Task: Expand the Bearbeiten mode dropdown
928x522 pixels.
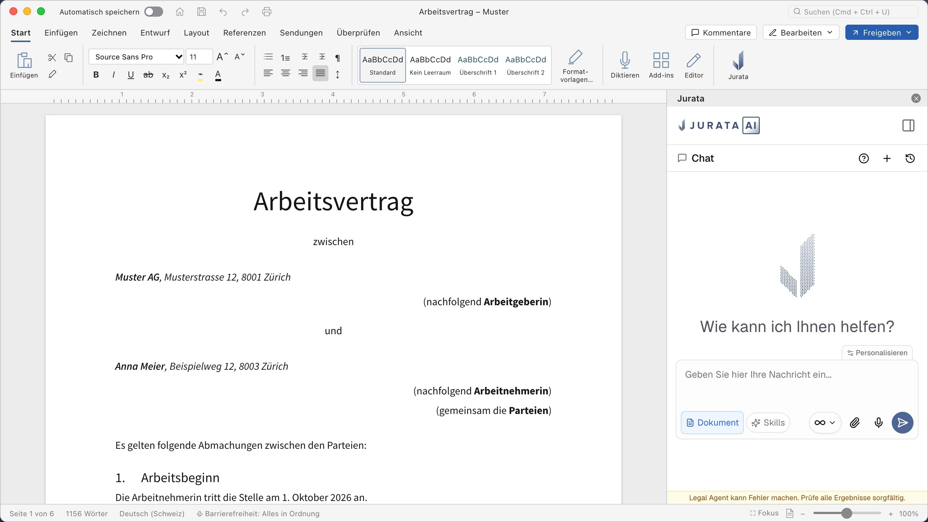Action: 801,33
